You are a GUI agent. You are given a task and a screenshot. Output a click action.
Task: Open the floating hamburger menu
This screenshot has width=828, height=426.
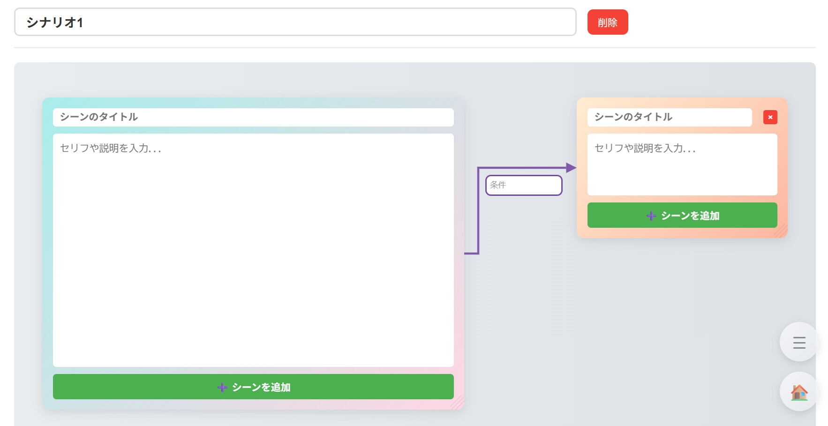click(799, 342)
